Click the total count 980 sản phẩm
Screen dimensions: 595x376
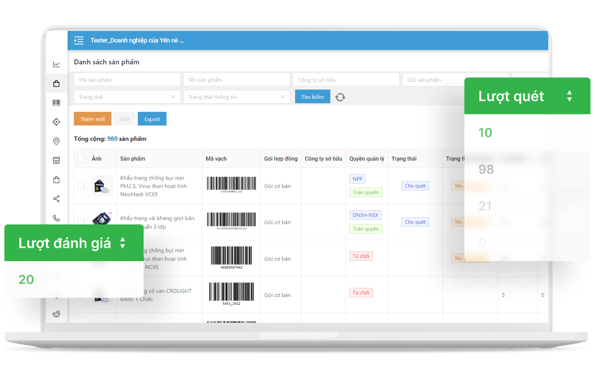coord(127,139)
